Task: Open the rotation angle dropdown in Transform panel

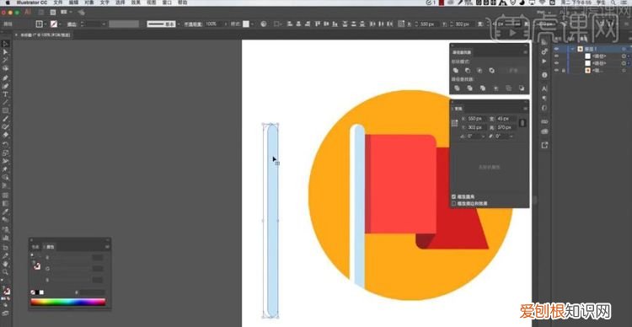Action: pyautogui.click(x=483, y=137)
